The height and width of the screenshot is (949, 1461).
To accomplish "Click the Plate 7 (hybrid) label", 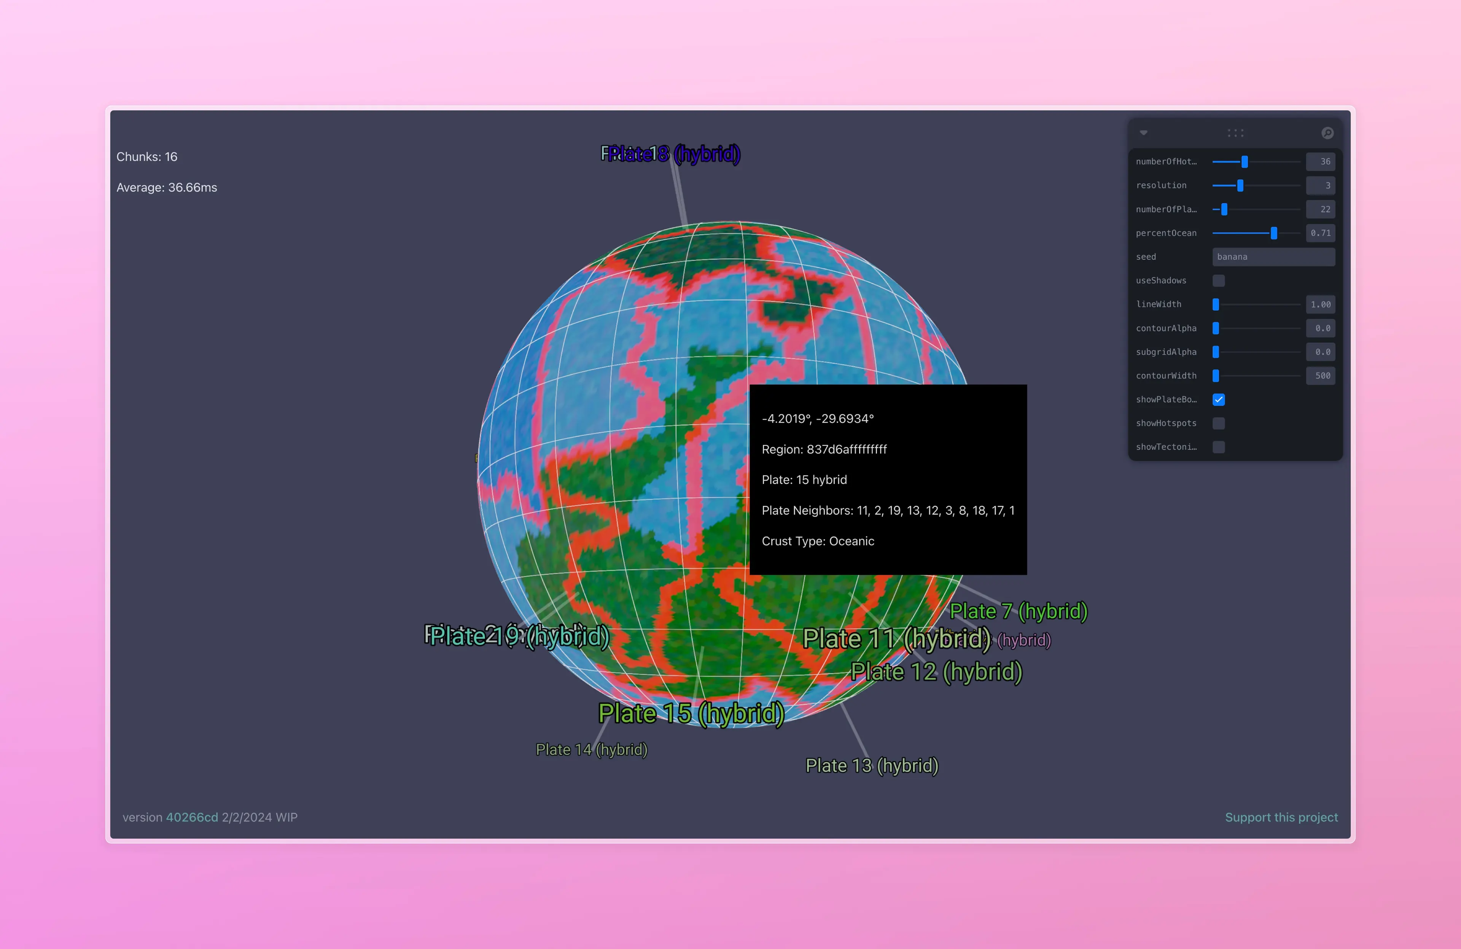I will [1019, 611].
